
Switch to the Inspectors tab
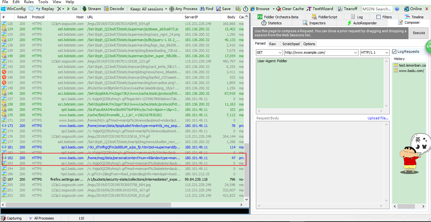314,23
